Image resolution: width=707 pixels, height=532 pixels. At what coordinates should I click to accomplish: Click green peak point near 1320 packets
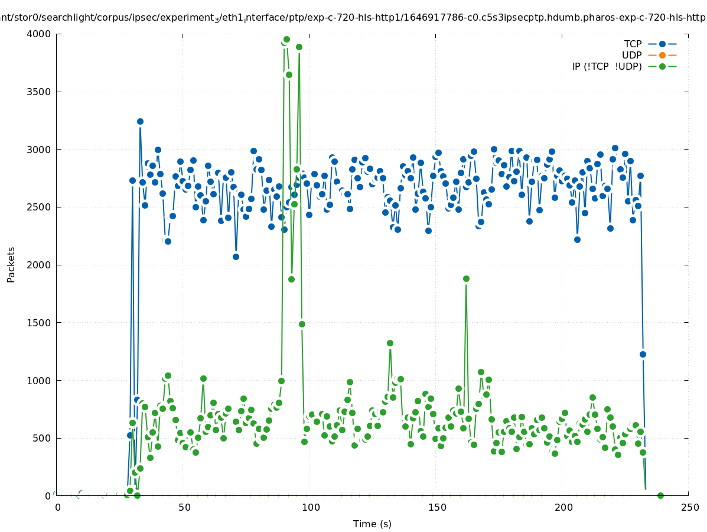pos(390,343)
